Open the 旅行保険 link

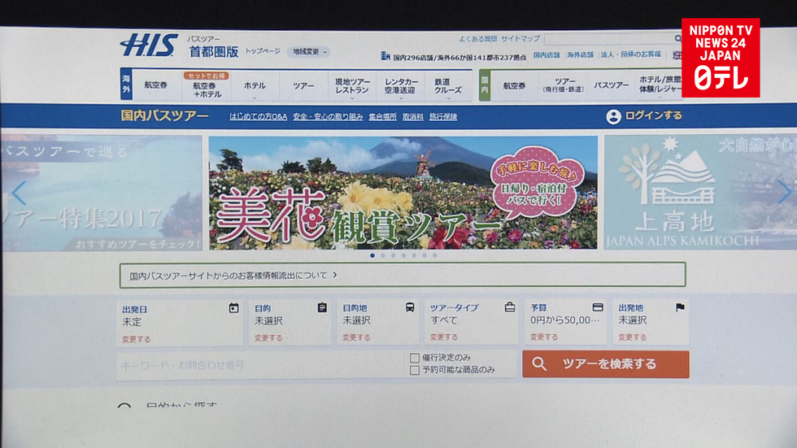click(x=443, y=117)
